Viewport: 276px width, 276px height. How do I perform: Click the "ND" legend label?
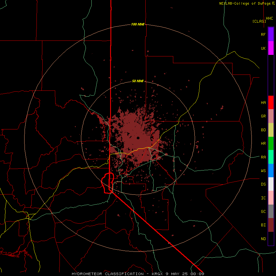[x=263, y=239]
